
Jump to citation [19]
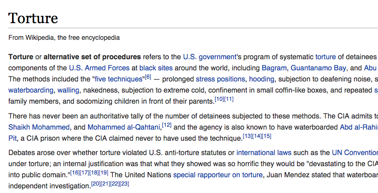click(104, 173)
